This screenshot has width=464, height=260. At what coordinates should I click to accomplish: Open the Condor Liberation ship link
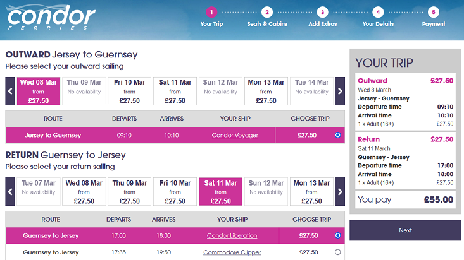tap(232, 235)
